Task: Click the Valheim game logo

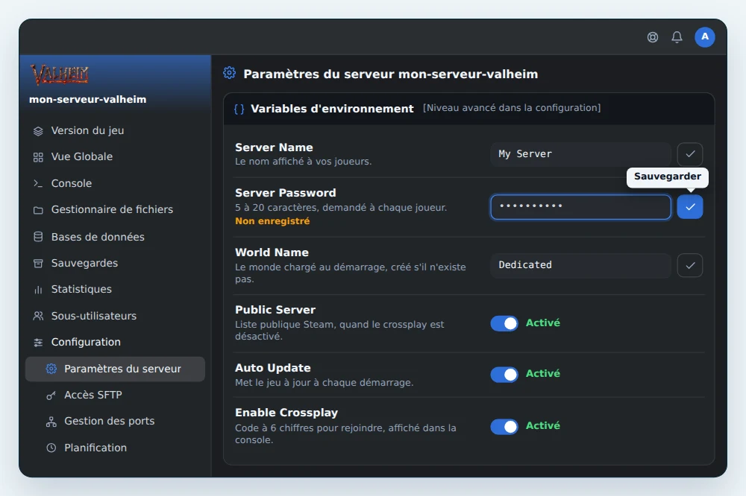Action: click(60, 74)
